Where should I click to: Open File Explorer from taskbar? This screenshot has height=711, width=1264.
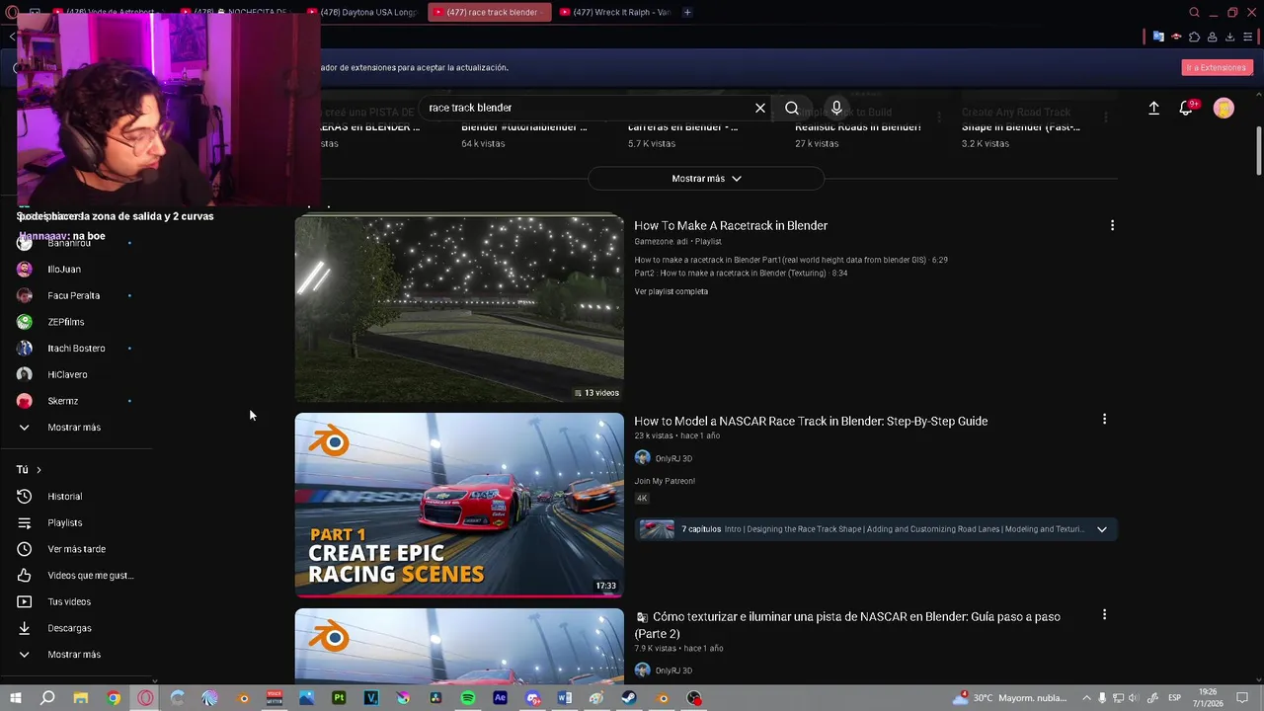pyautogui.click(x=81, y=698)
